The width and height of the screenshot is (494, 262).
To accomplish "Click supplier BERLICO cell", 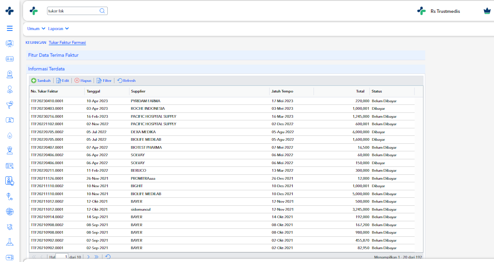I will pos(200,170).
